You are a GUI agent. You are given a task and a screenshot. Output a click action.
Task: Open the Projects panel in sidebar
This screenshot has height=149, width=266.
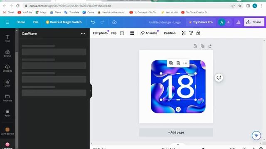[x=7, y=98]
